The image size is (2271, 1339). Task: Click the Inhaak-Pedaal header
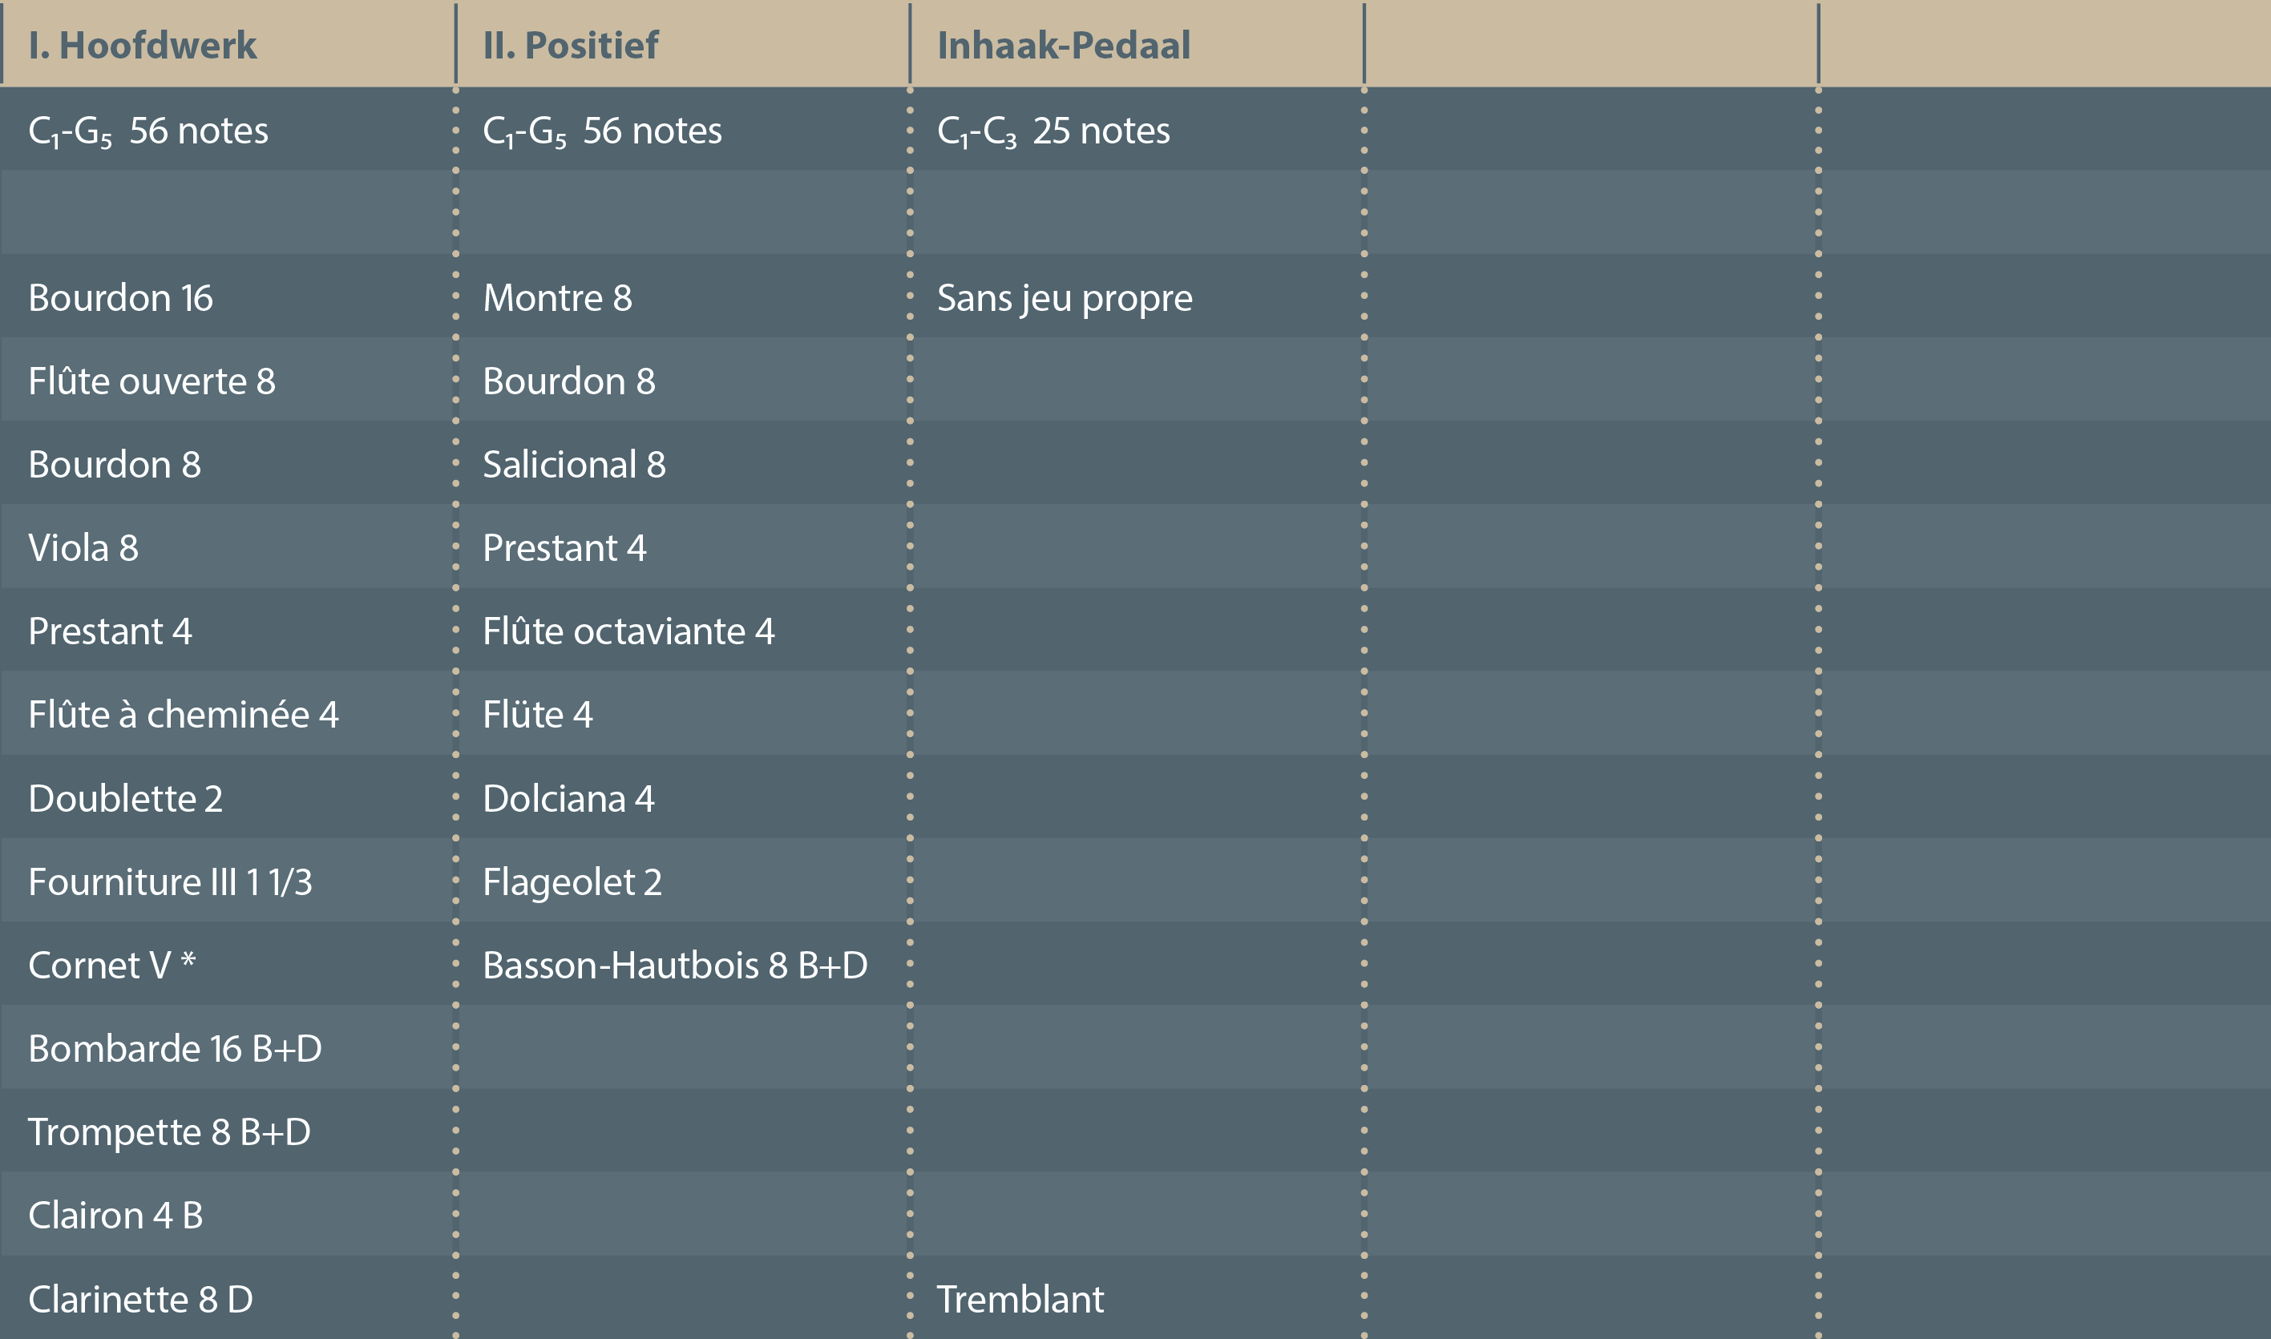[x=1063, y=45]
